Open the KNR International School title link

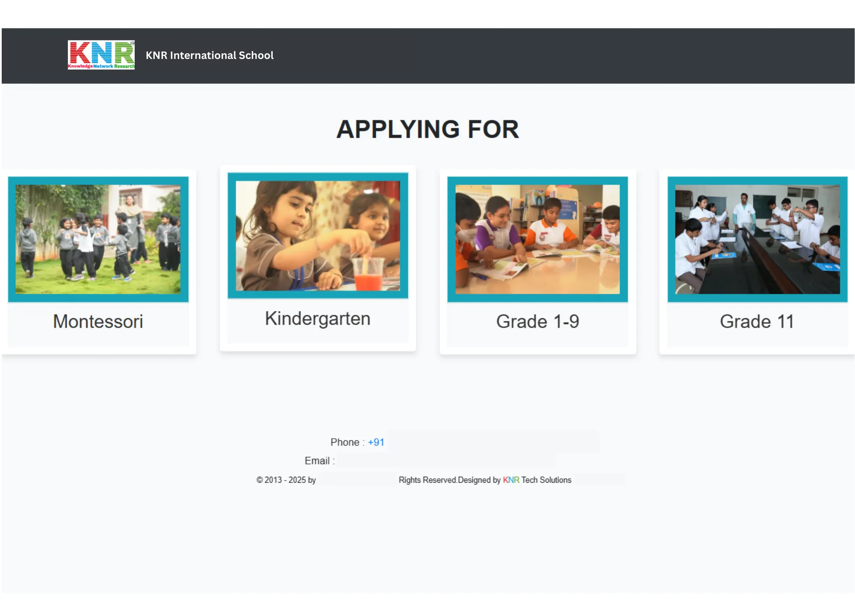pyautogui.click(x=209, y=55)
